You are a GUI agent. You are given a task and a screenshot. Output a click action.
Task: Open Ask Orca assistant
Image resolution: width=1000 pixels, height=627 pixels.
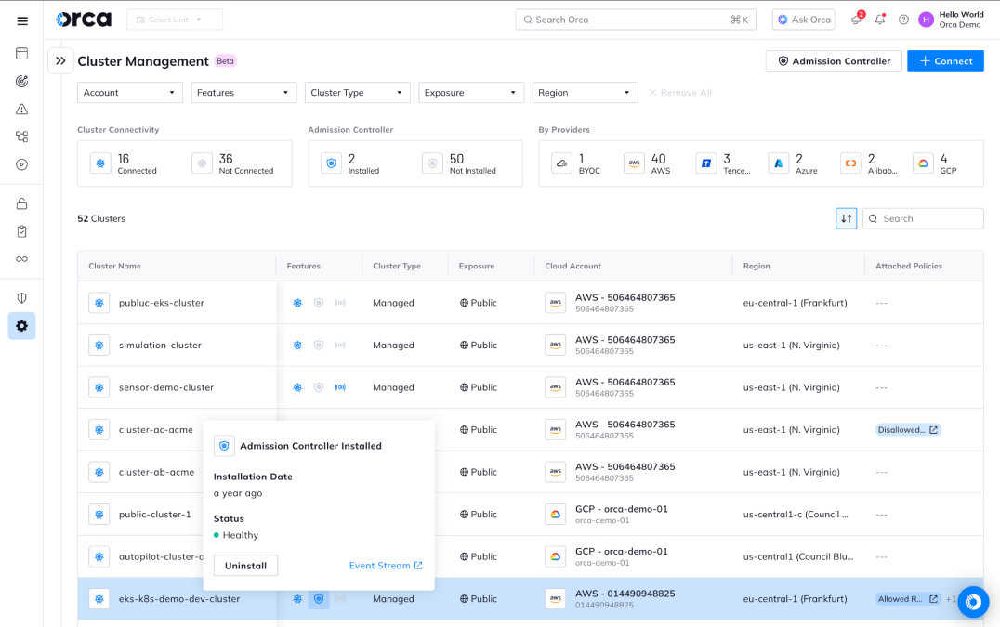[804, 20]
